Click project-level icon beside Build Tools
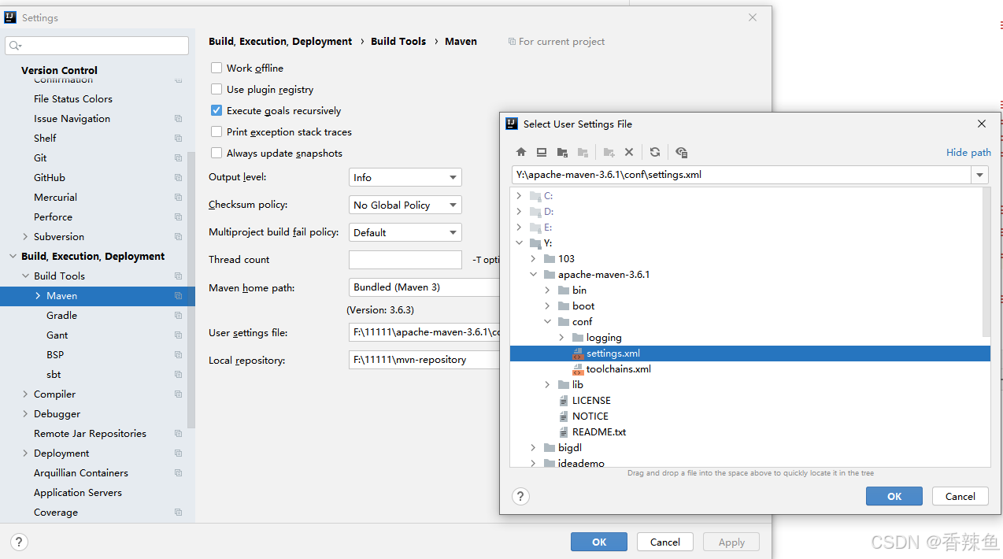 click(x=179, y=276)
